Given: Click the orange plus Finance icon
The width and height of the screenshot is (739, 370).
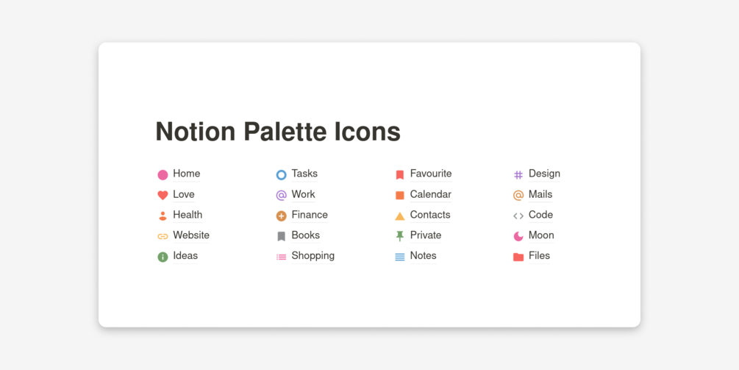Looking at the screenshot, I should pyautogui.click(x=281, y=216).
